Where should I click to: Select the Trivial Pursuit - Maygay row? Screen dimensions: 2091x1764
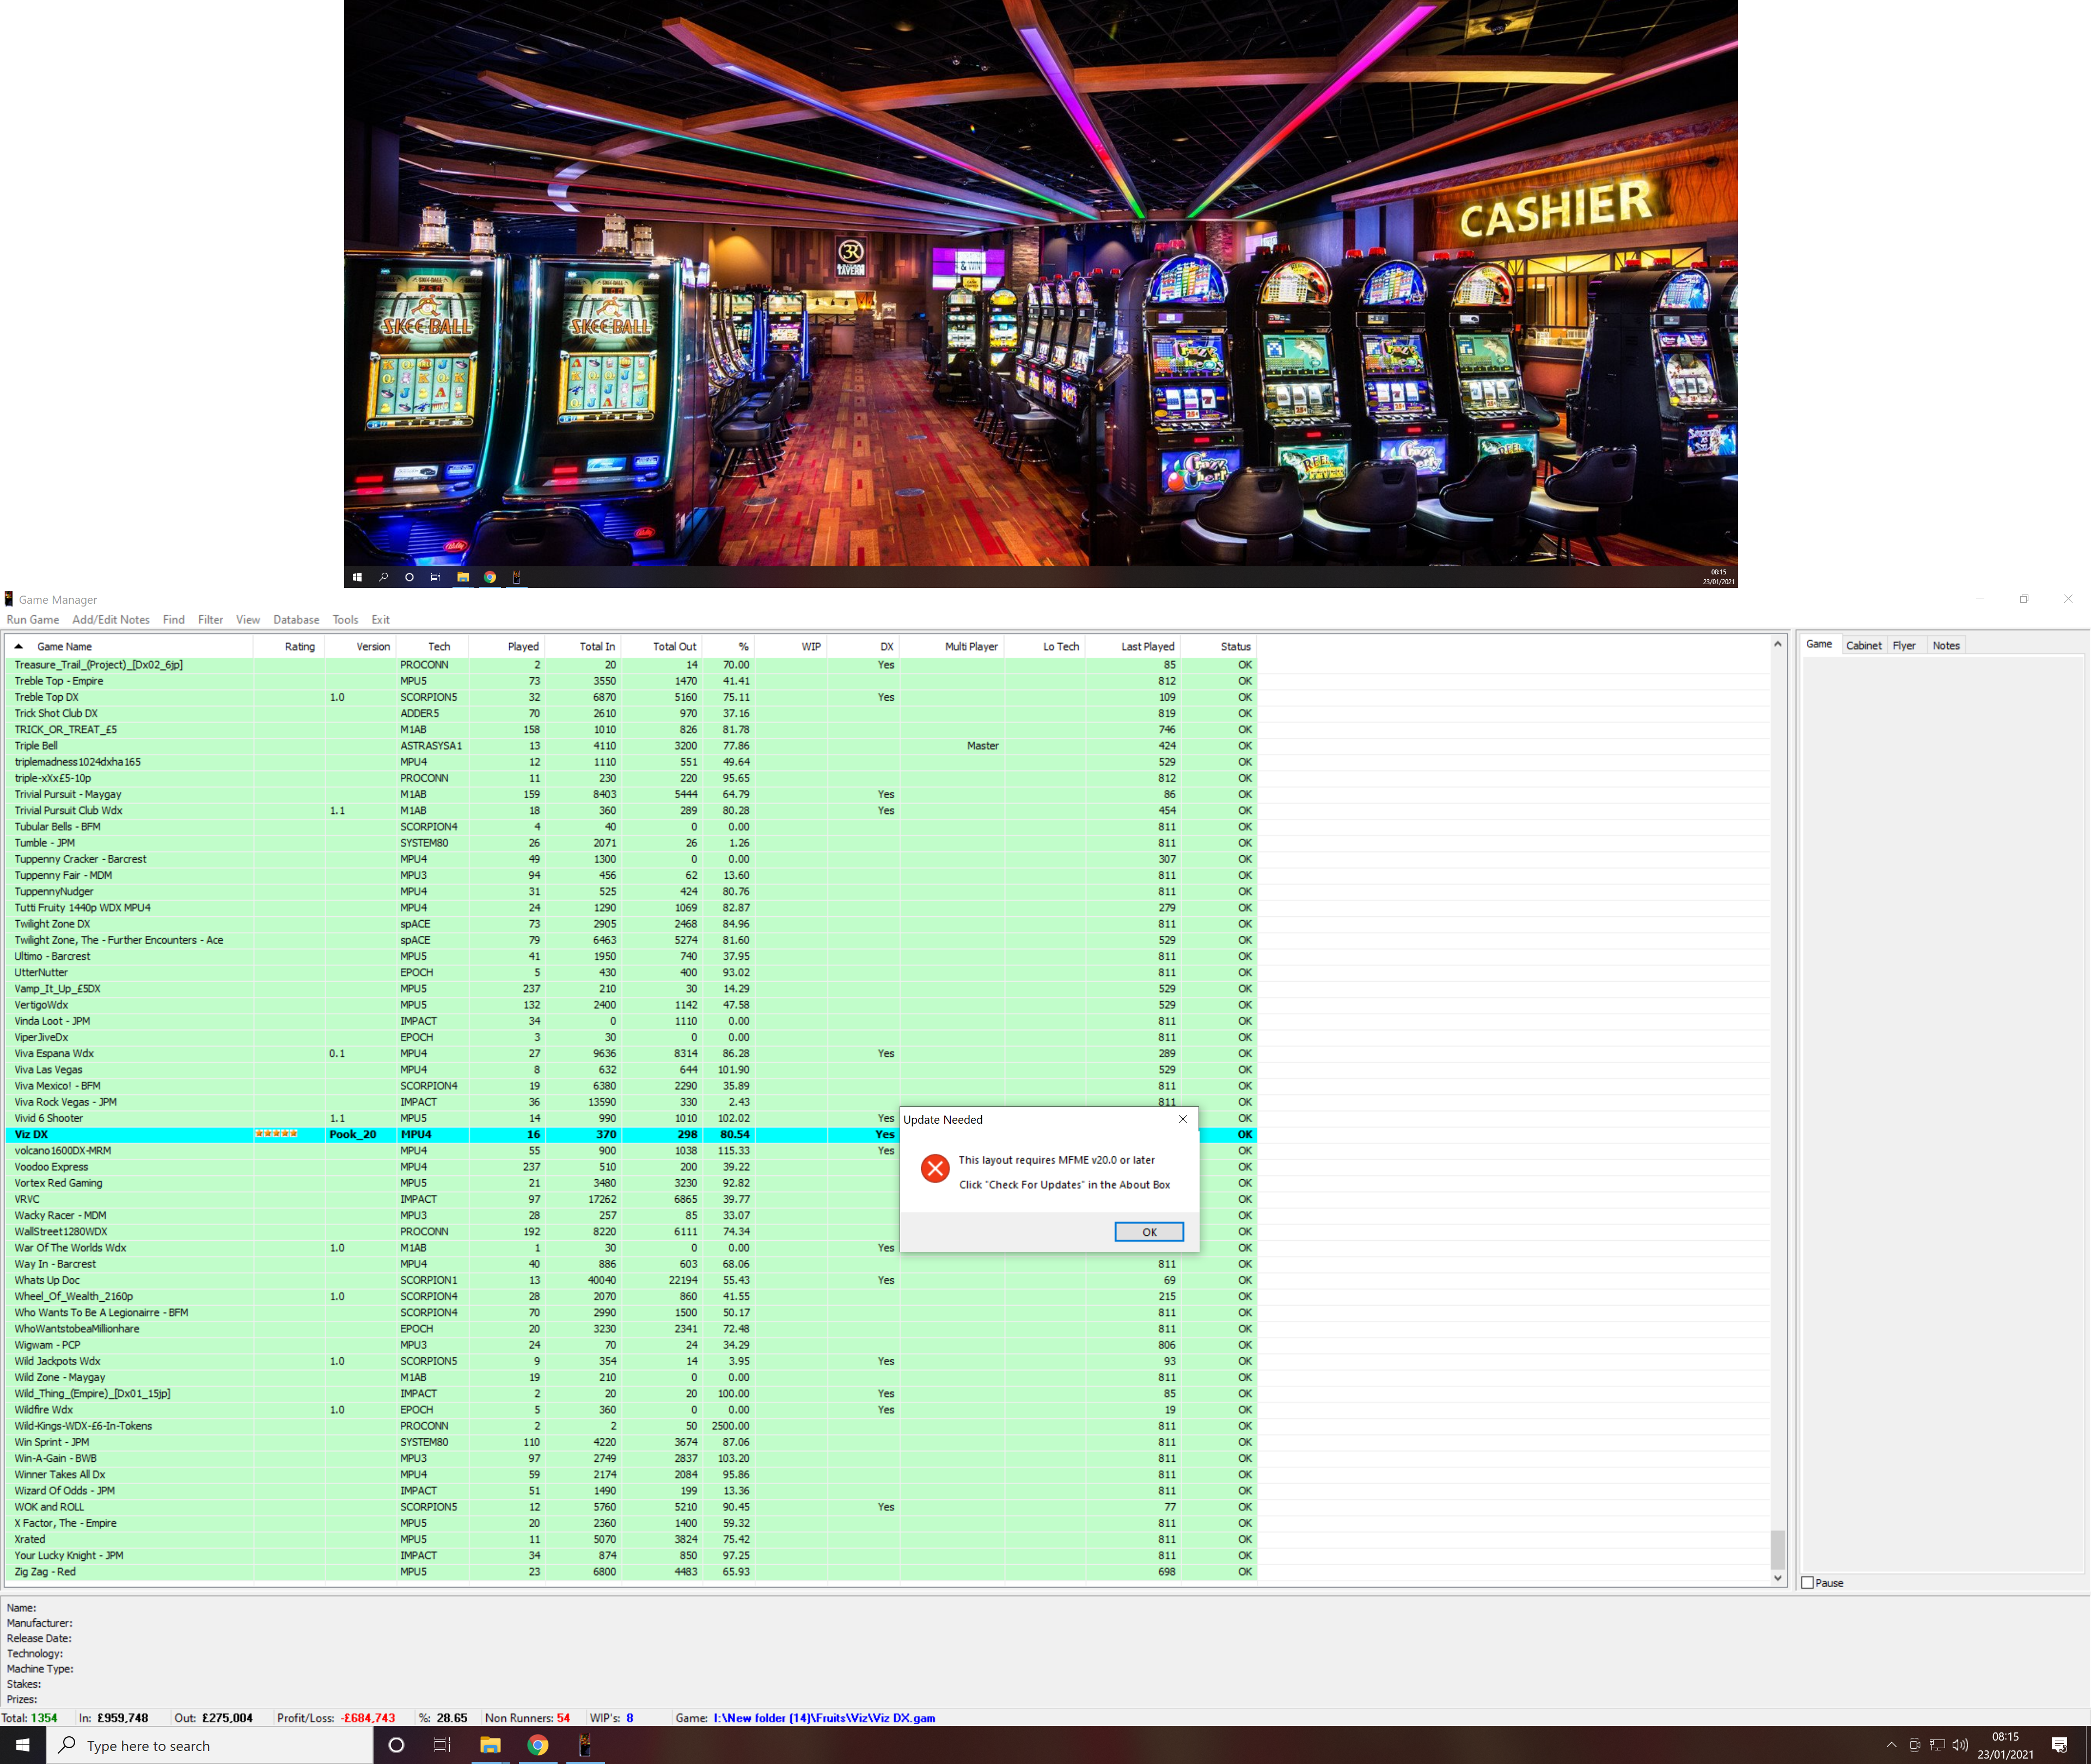tap(631, 794)
